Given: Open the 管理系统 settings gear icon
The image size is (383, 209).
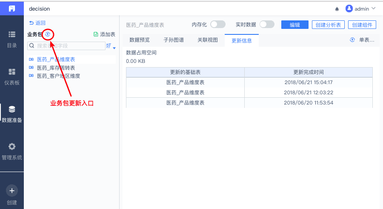Looking at the screenshot, I should pos(12,147).
